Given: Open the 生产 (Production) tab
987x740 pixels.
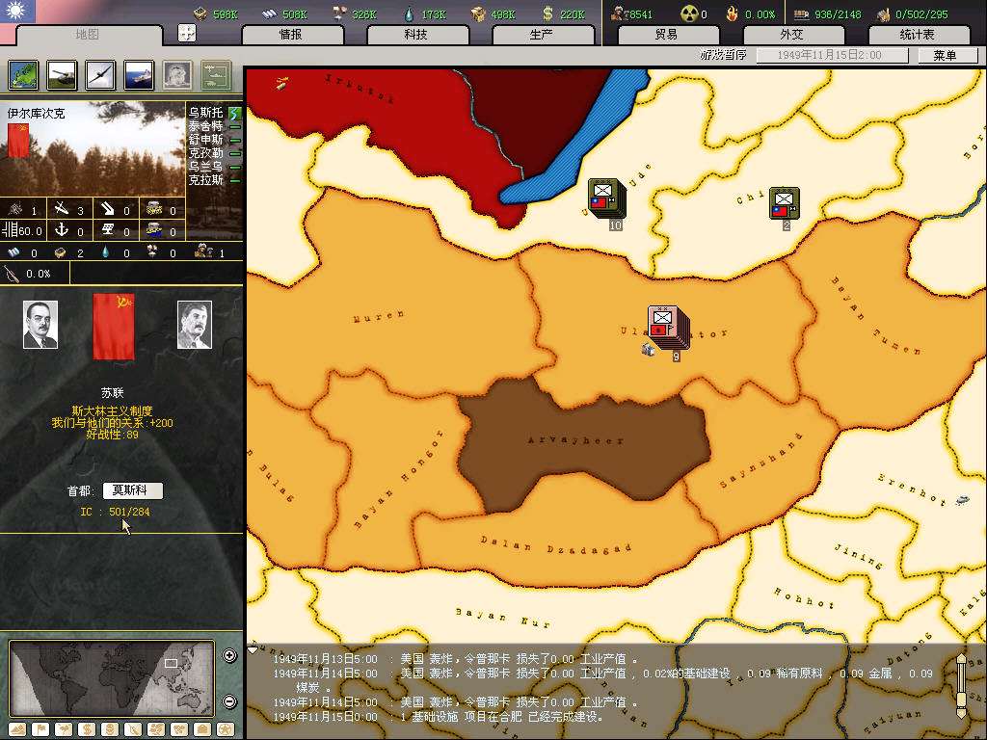Looking at the screenshot, I should [542, 35].
